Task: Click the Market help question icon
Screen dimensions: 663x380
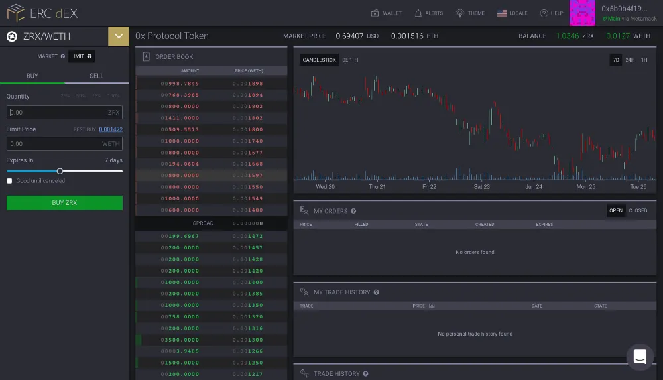Action: point(62,56)
